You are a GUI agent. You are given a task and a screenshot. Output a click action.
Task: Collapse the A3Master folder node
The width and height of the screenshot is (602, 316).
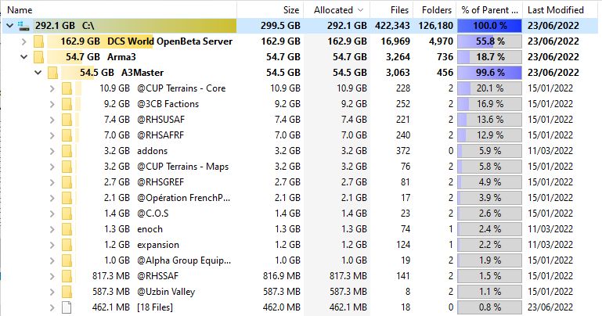coord(38,73)
